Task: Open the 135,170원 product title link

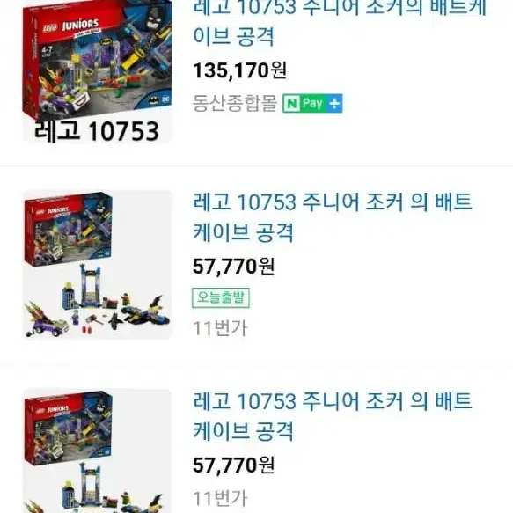Action: point(340,21)
